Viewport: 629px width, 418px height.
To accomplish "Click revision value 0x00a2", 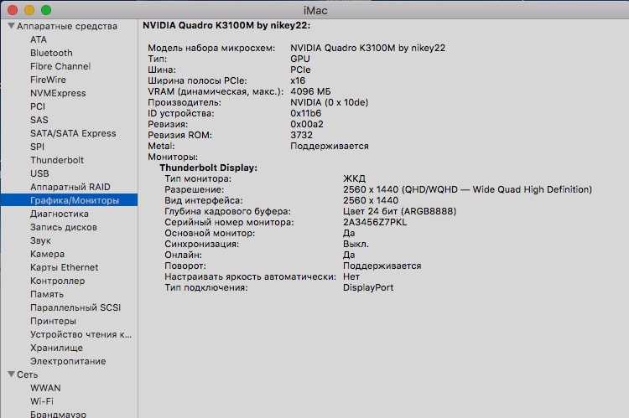I will 307,124.
